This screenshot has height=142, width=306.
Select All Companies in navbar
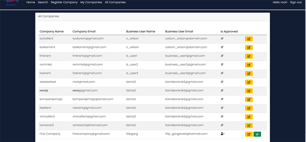click(x=115, y=2)
